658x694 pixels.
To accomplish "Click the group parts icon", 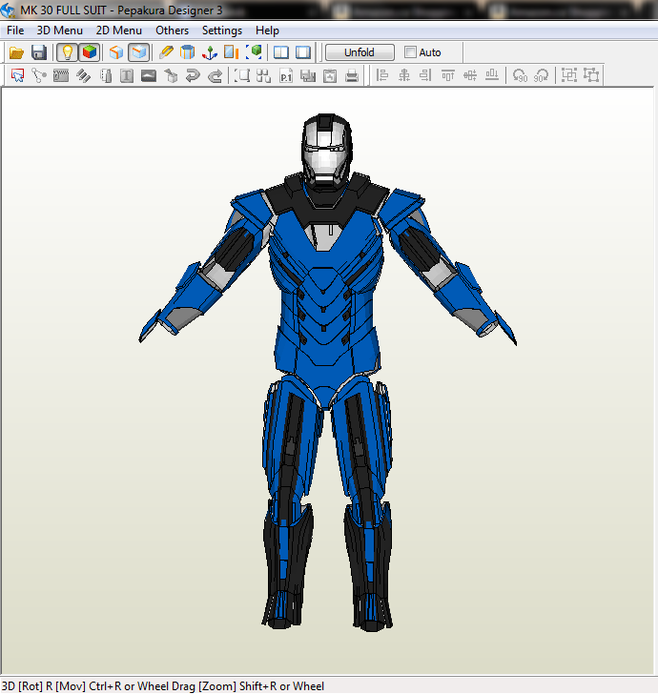I will coord(569,75).
